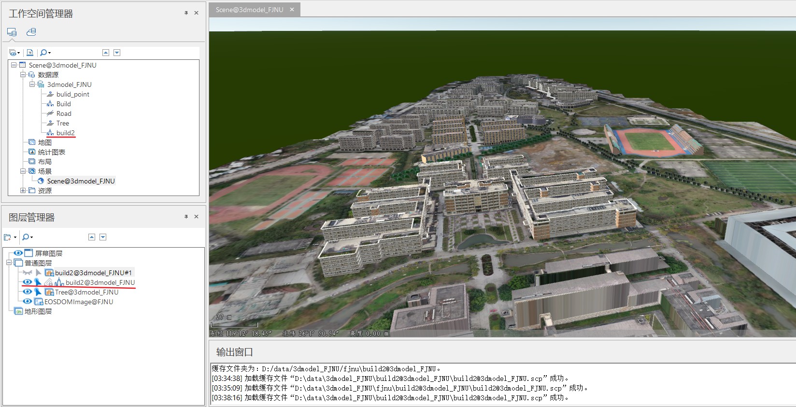
Task: Click the move-down arrow in layer manager
Action: coord(103,237)
